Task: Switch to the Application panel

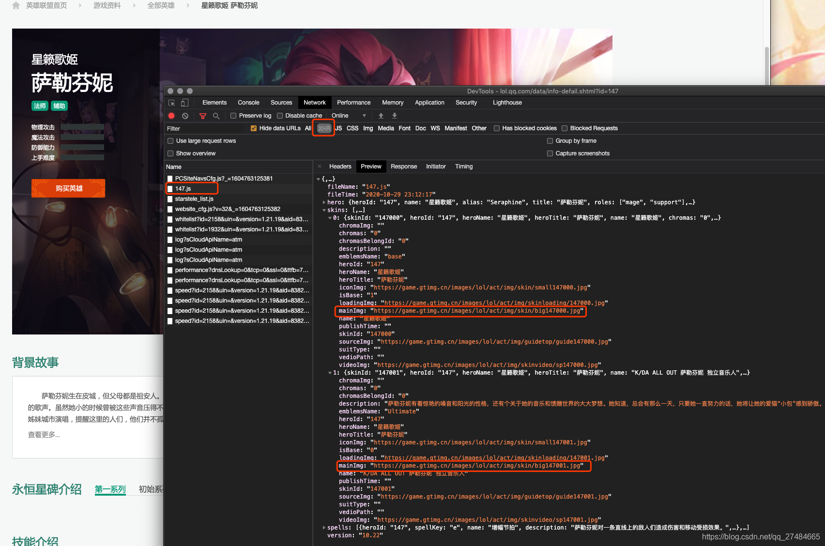Action: [429, 103]
